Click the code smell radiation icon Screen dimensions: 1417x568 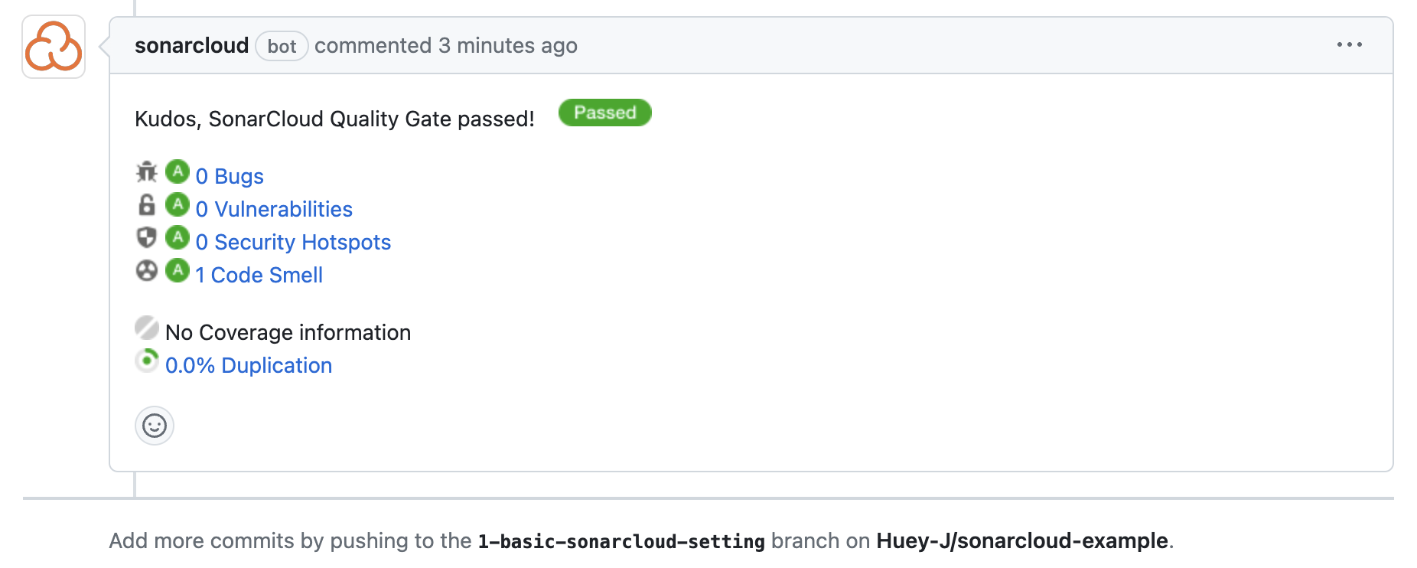pos(147,271)
